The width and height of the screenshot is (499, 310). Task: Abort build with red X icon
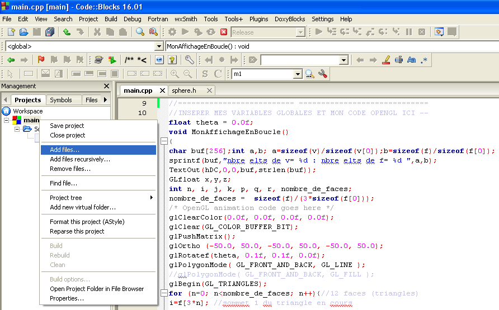(x=224, y=32)
